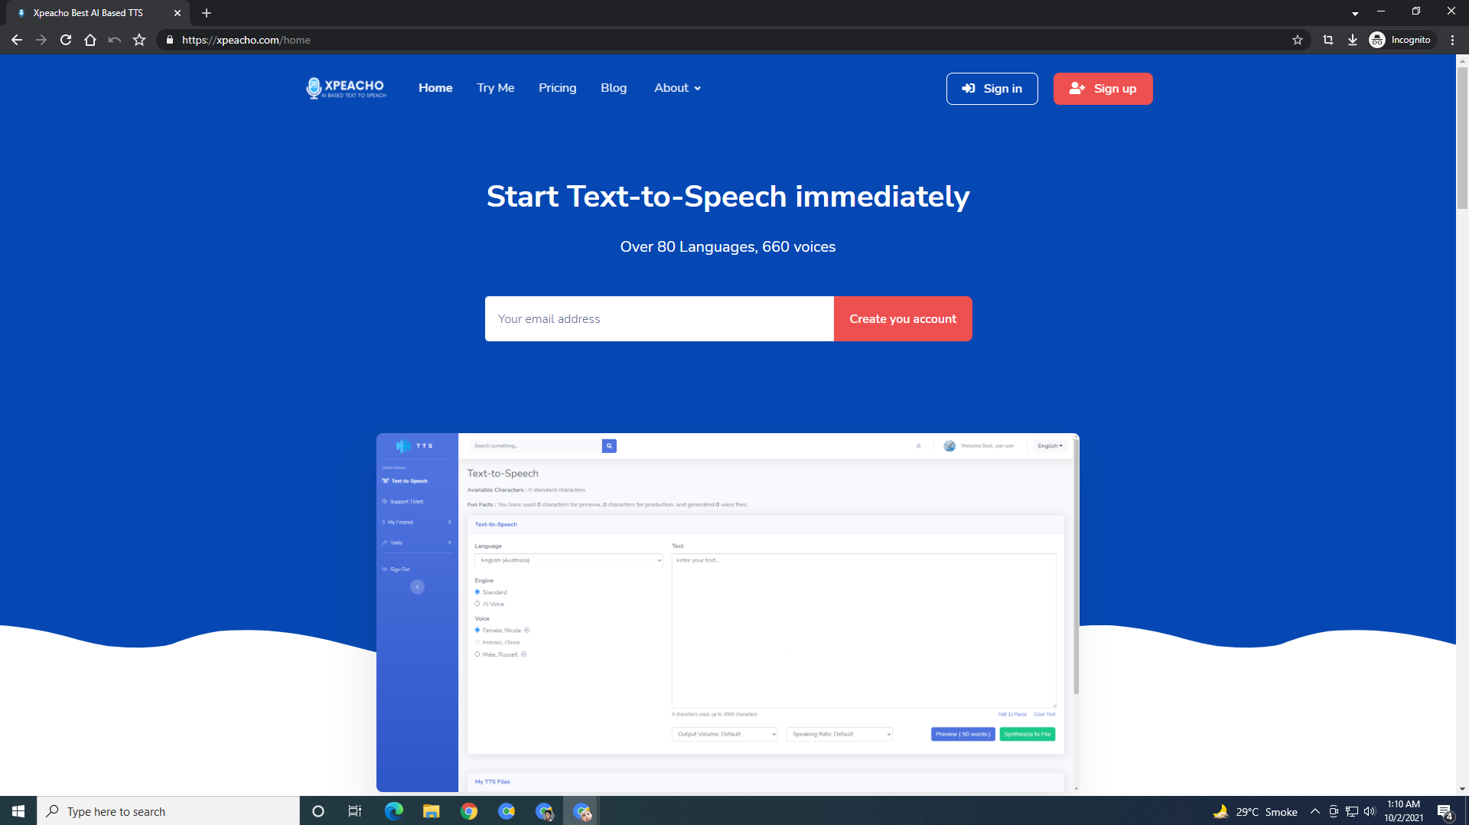The width and height of the screenshot is (1469, 825).
Task: Open the notification center icon
Action: pyautogui.click(x=1445, y=812)
